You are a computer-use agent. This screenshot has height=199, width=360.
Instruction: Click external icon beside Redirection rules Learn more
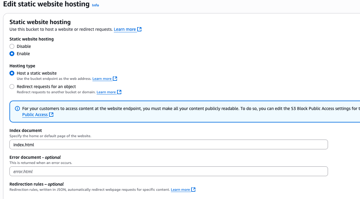(193, 190)
